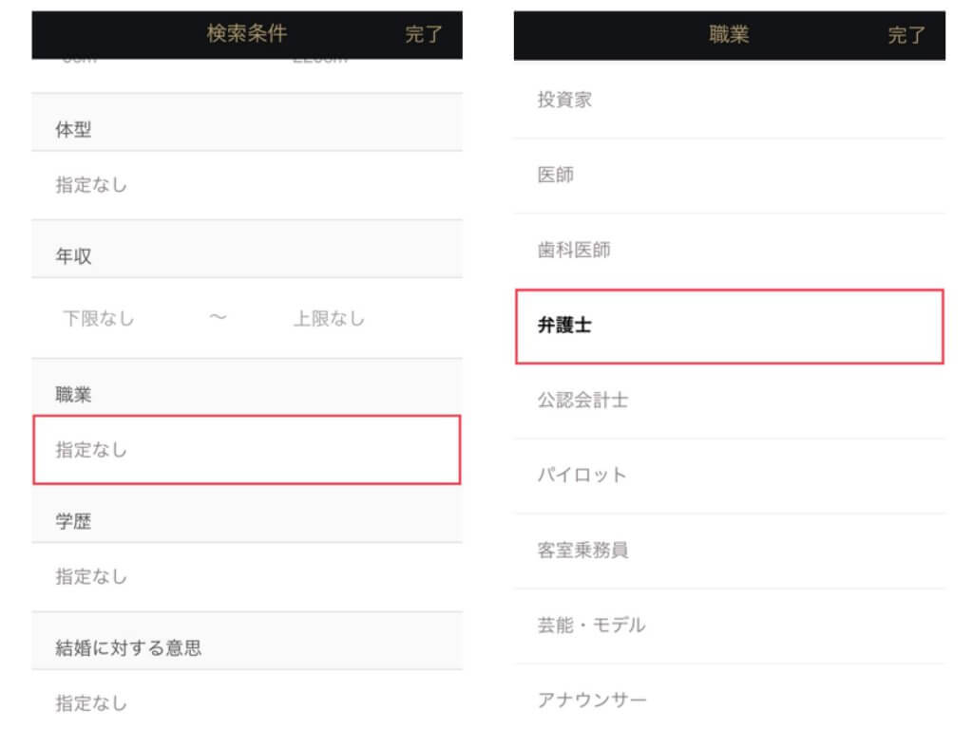Choose アナウンサー from the list

click(x=730, y=701)
